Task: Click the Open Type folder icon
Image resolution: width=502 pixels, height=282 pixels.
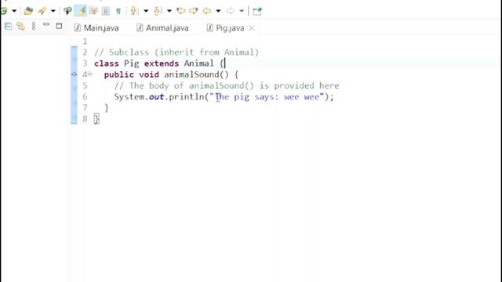Action: (x=28, y=11)
